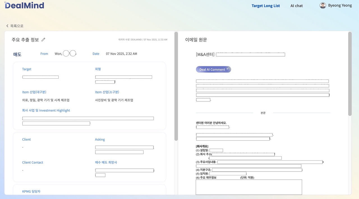Open the Byeong Yeong account name
Screen dimensions: 359x199
point(340,5)
